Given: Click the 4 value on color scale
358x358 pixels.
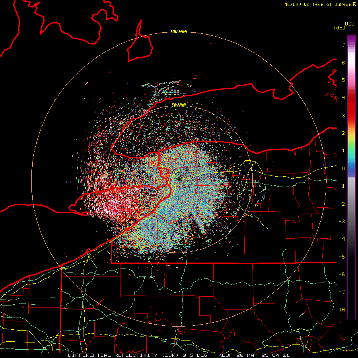Looking at the screenshot, I should [343, 98].
